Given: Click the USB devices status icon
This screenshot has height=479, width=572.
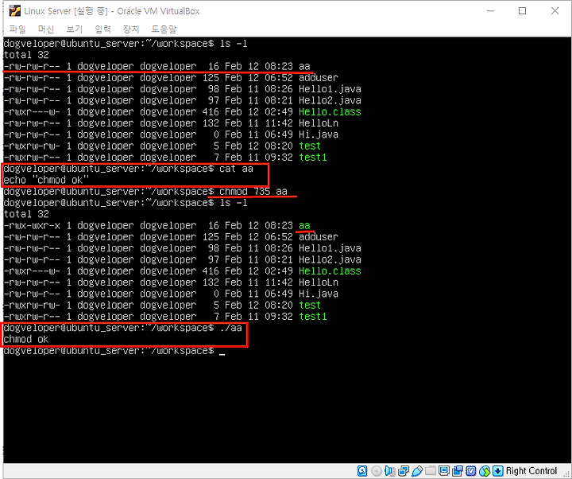Looking at the screenshot, I should click(417, 470).
